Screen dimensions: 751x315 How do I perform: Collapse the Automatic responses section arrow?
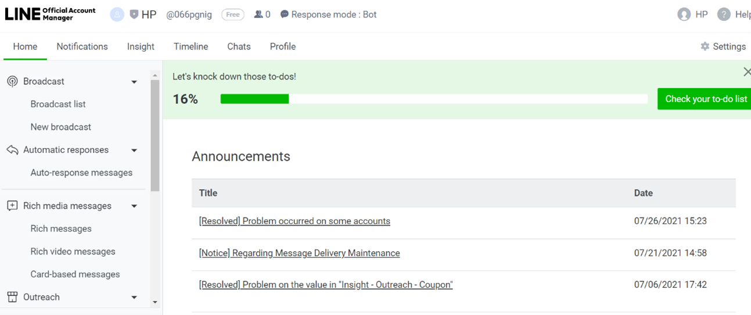point(134,150)
